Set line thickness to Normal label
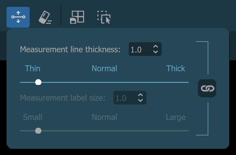This screenshot has height=155, width=236. pyautogui.click(x=104, y=69)
